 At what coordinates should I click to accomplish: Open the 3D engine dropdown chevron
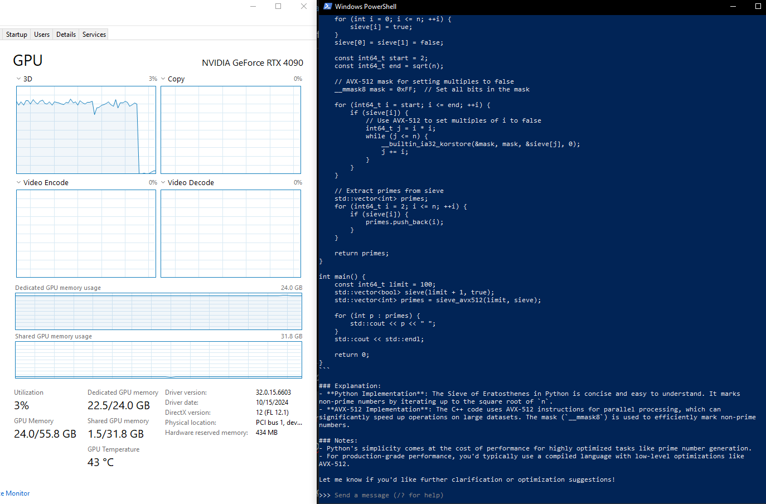pos(18,79)
